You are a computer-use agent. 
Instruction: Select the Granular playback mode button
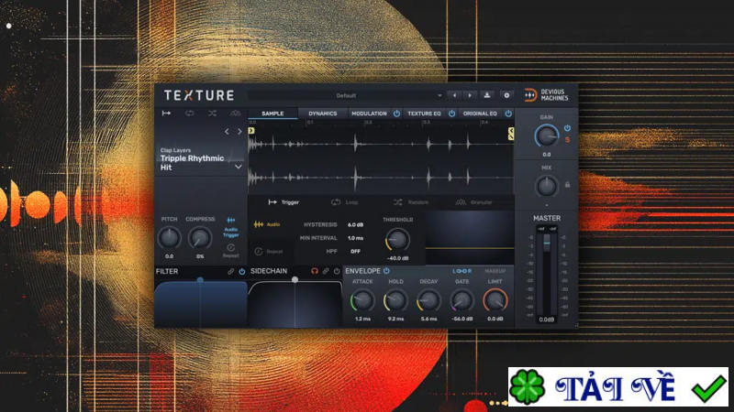[x=473, y=202]
